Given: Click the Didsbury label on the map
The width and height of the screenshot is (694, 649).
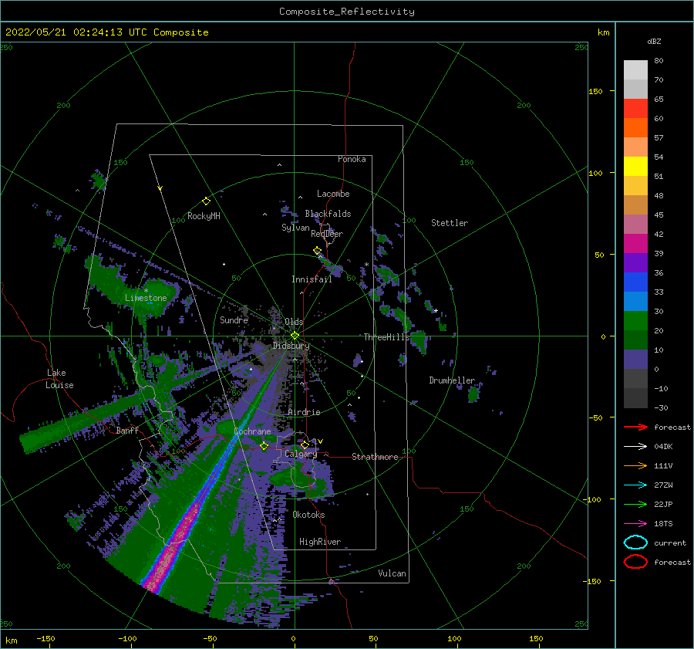Looking at the screenshot, I should [291, 346].
